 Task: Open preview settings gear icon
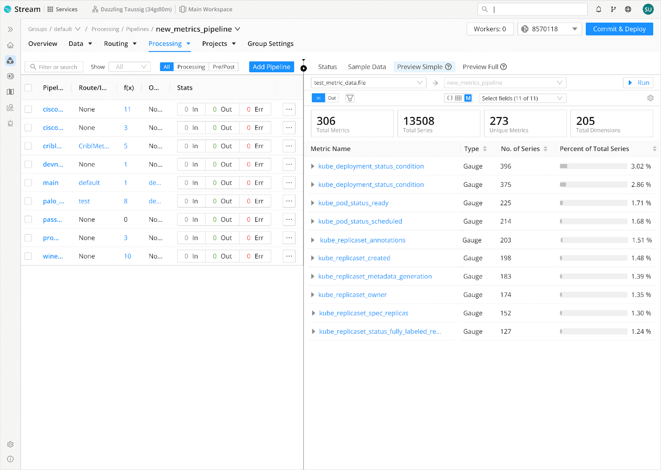650,98
